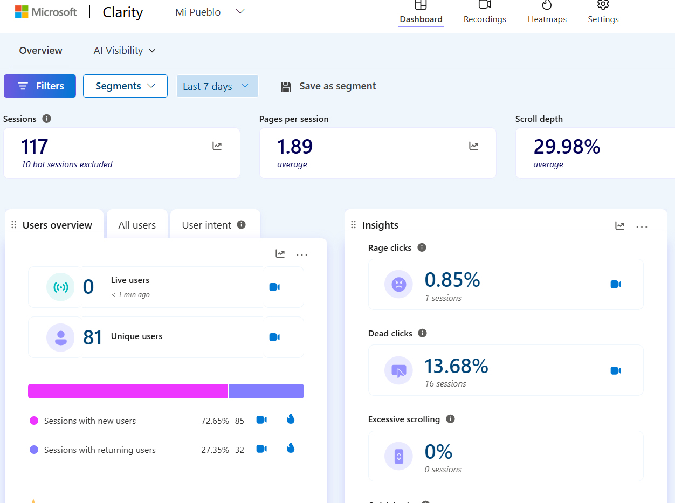Grab the Users overview drag handle

coord(14,225)
